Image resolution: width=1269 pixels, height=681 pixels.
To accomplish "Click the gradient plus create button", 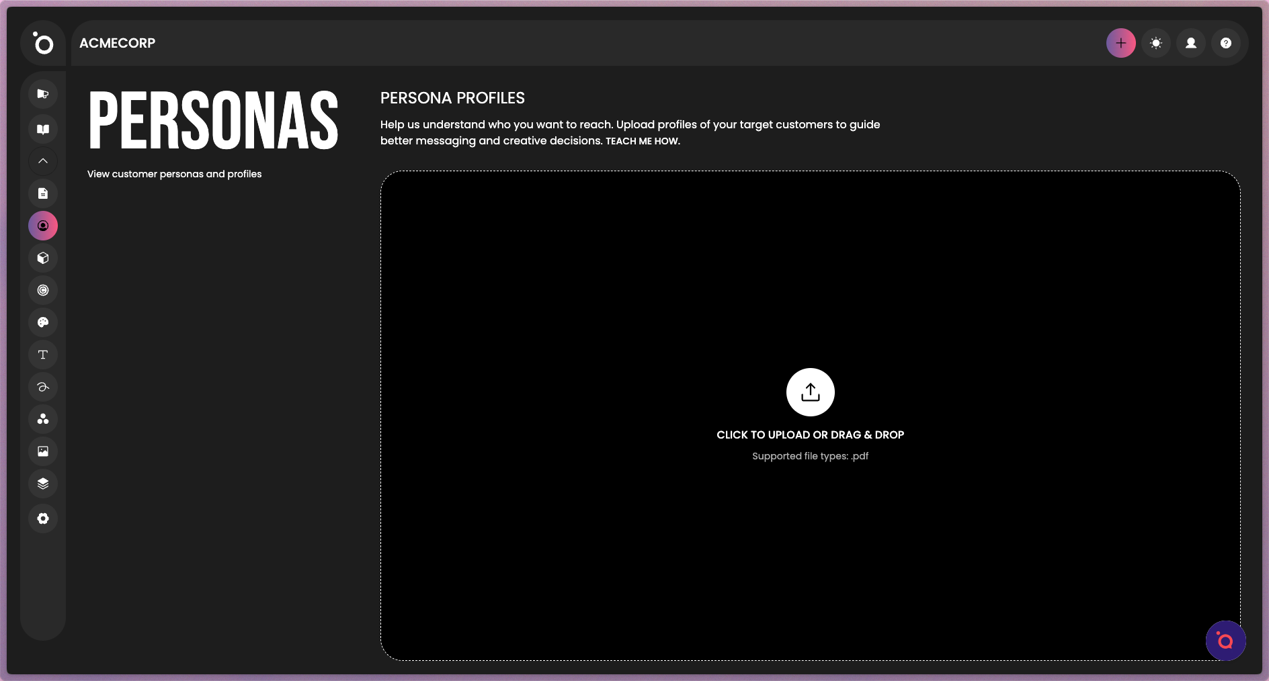I will (1120, 43).
